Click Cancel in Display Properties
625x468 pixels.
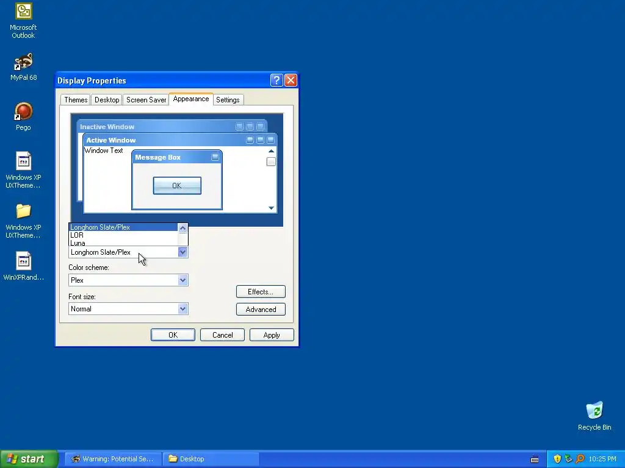point(222,335)
